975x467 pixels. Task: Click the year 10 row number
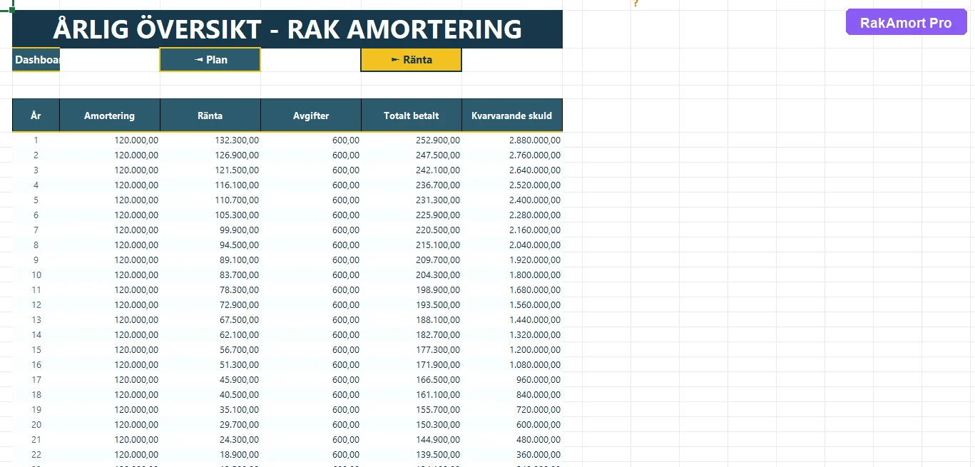coord(36,275)
